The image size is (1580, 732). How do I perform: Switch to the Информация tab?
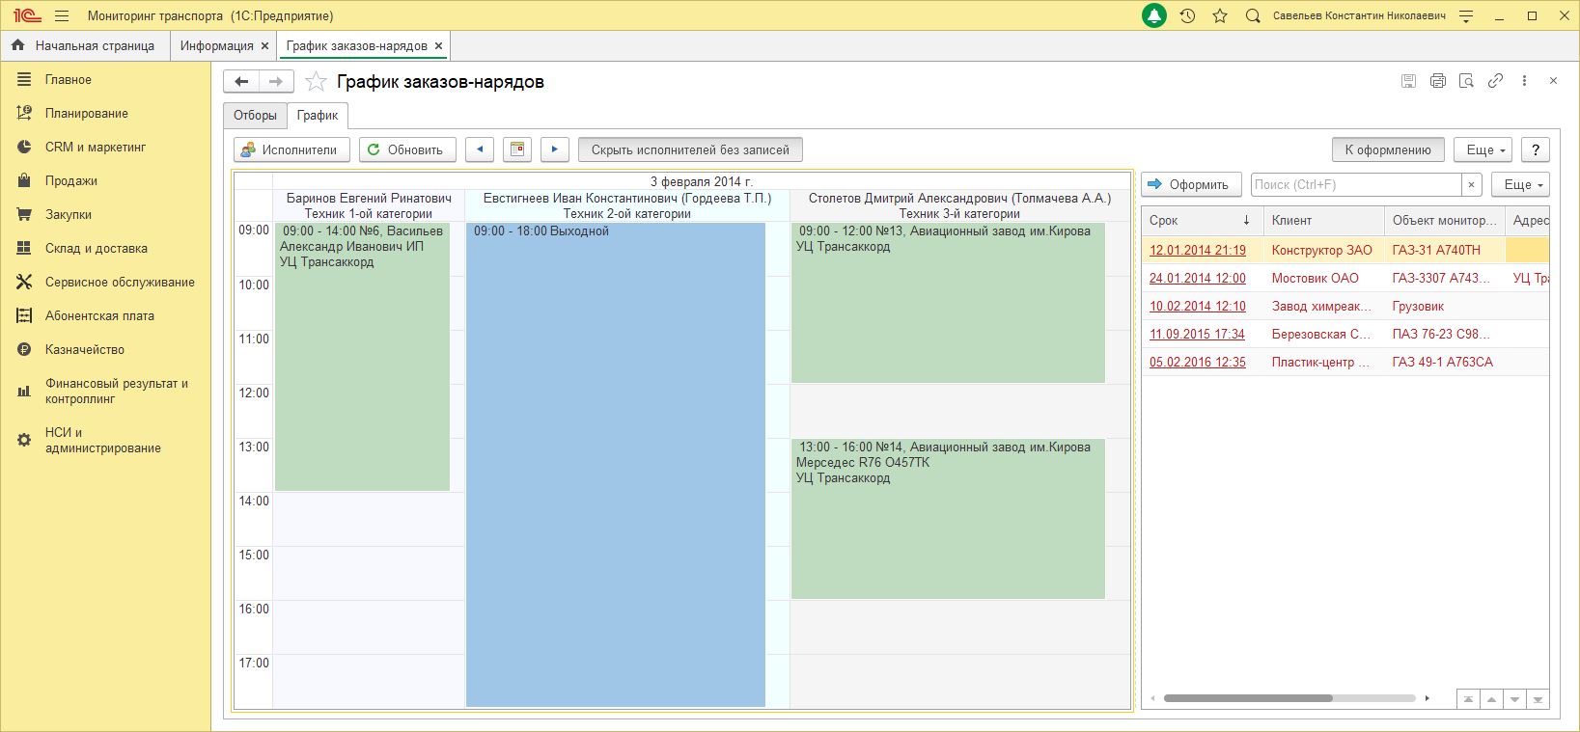tap(216, 45)
